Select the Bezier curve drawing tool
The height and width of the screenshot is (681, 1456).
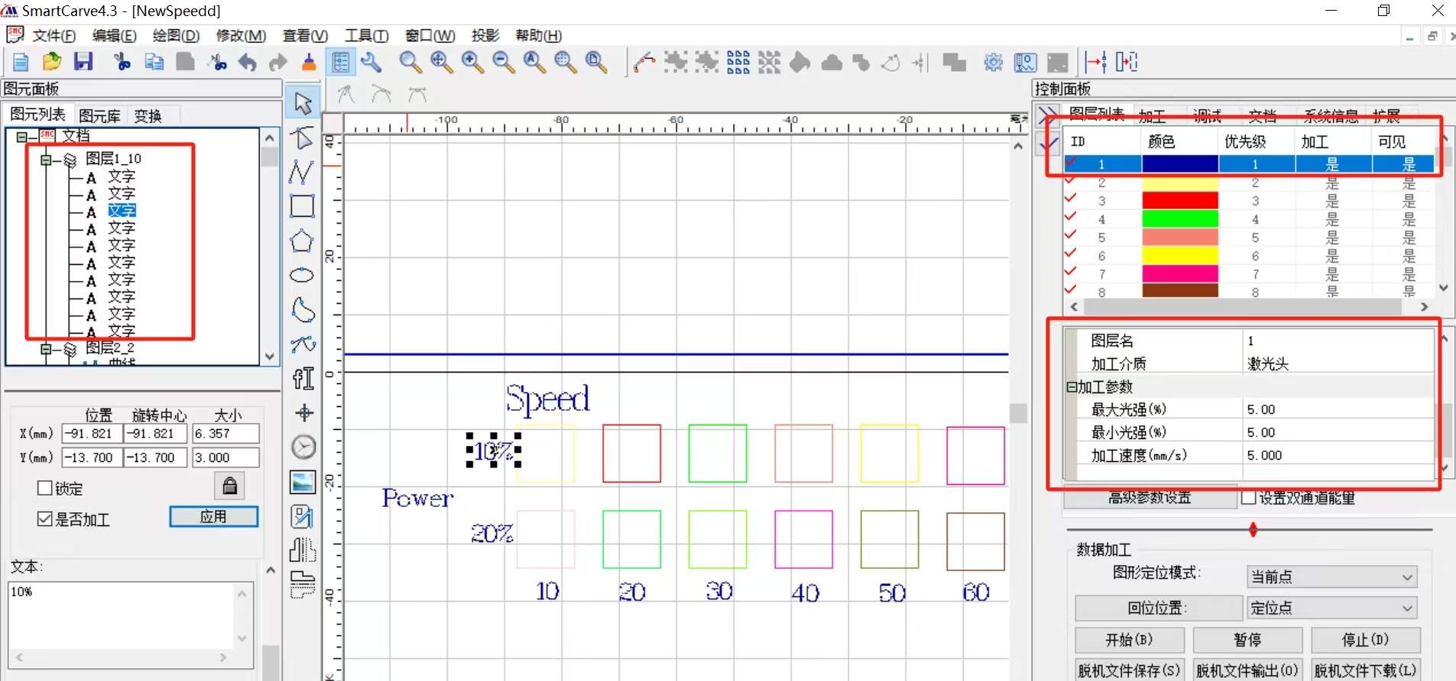303,344
